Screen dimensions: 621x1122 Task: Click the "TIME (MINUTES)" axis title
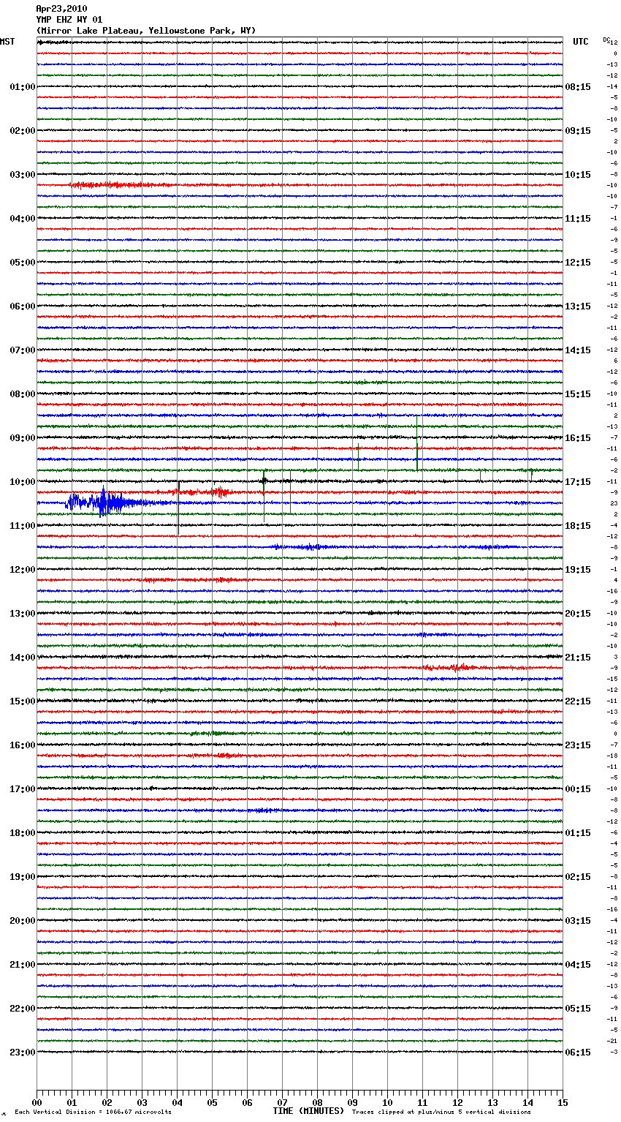coord(308,1111)
